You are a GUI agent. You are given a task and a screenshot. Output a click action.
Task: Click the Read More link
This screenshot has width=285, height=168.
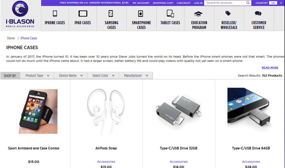(270, 68)
